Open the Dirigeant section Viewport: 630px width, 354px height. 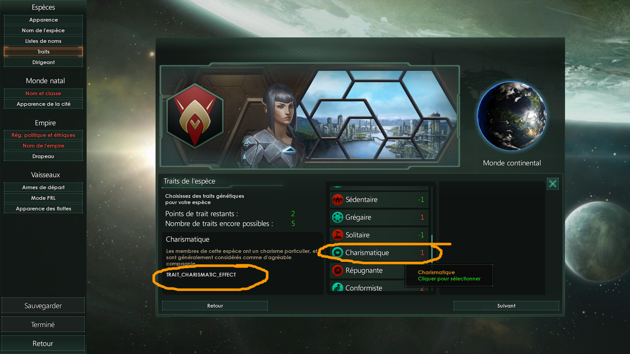coord(43,62)
